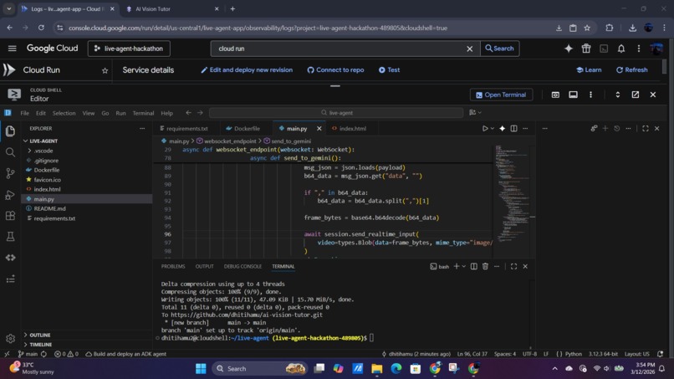Open the File menu
Image resolution: width=674 pixels, height=379 pixels.
tap(24, 113)
